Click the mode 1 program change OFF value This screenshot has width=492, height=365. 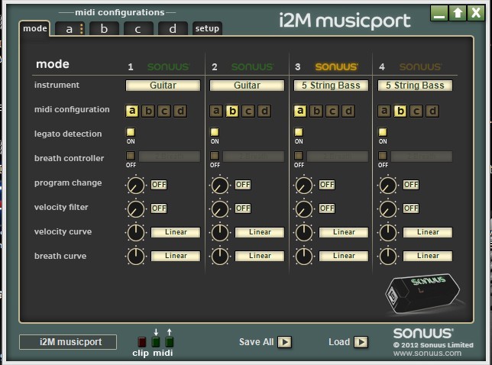[x=159, y=184]
